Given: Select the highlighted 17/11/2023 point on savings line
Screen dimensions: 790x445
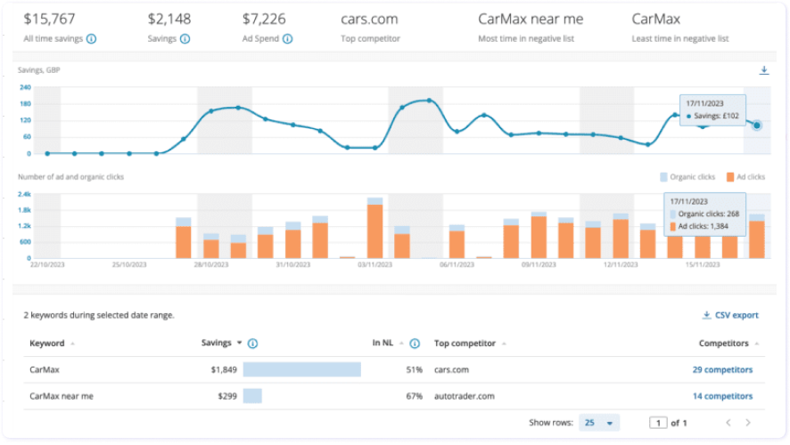Looking at the screenshot, I should [757, 125].
